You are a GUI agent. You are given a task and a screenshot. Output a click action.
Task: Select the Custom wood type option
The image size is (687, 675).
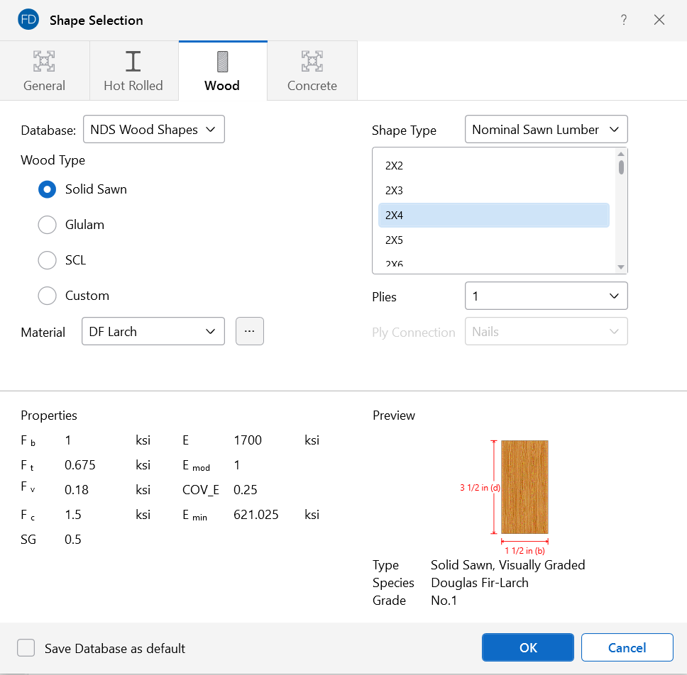[48, 296]
